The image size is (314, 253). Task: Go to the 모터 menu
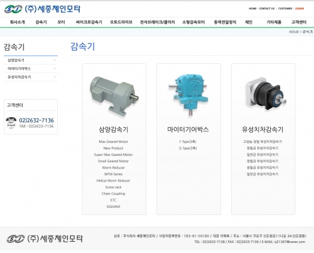tap(61, 22)
